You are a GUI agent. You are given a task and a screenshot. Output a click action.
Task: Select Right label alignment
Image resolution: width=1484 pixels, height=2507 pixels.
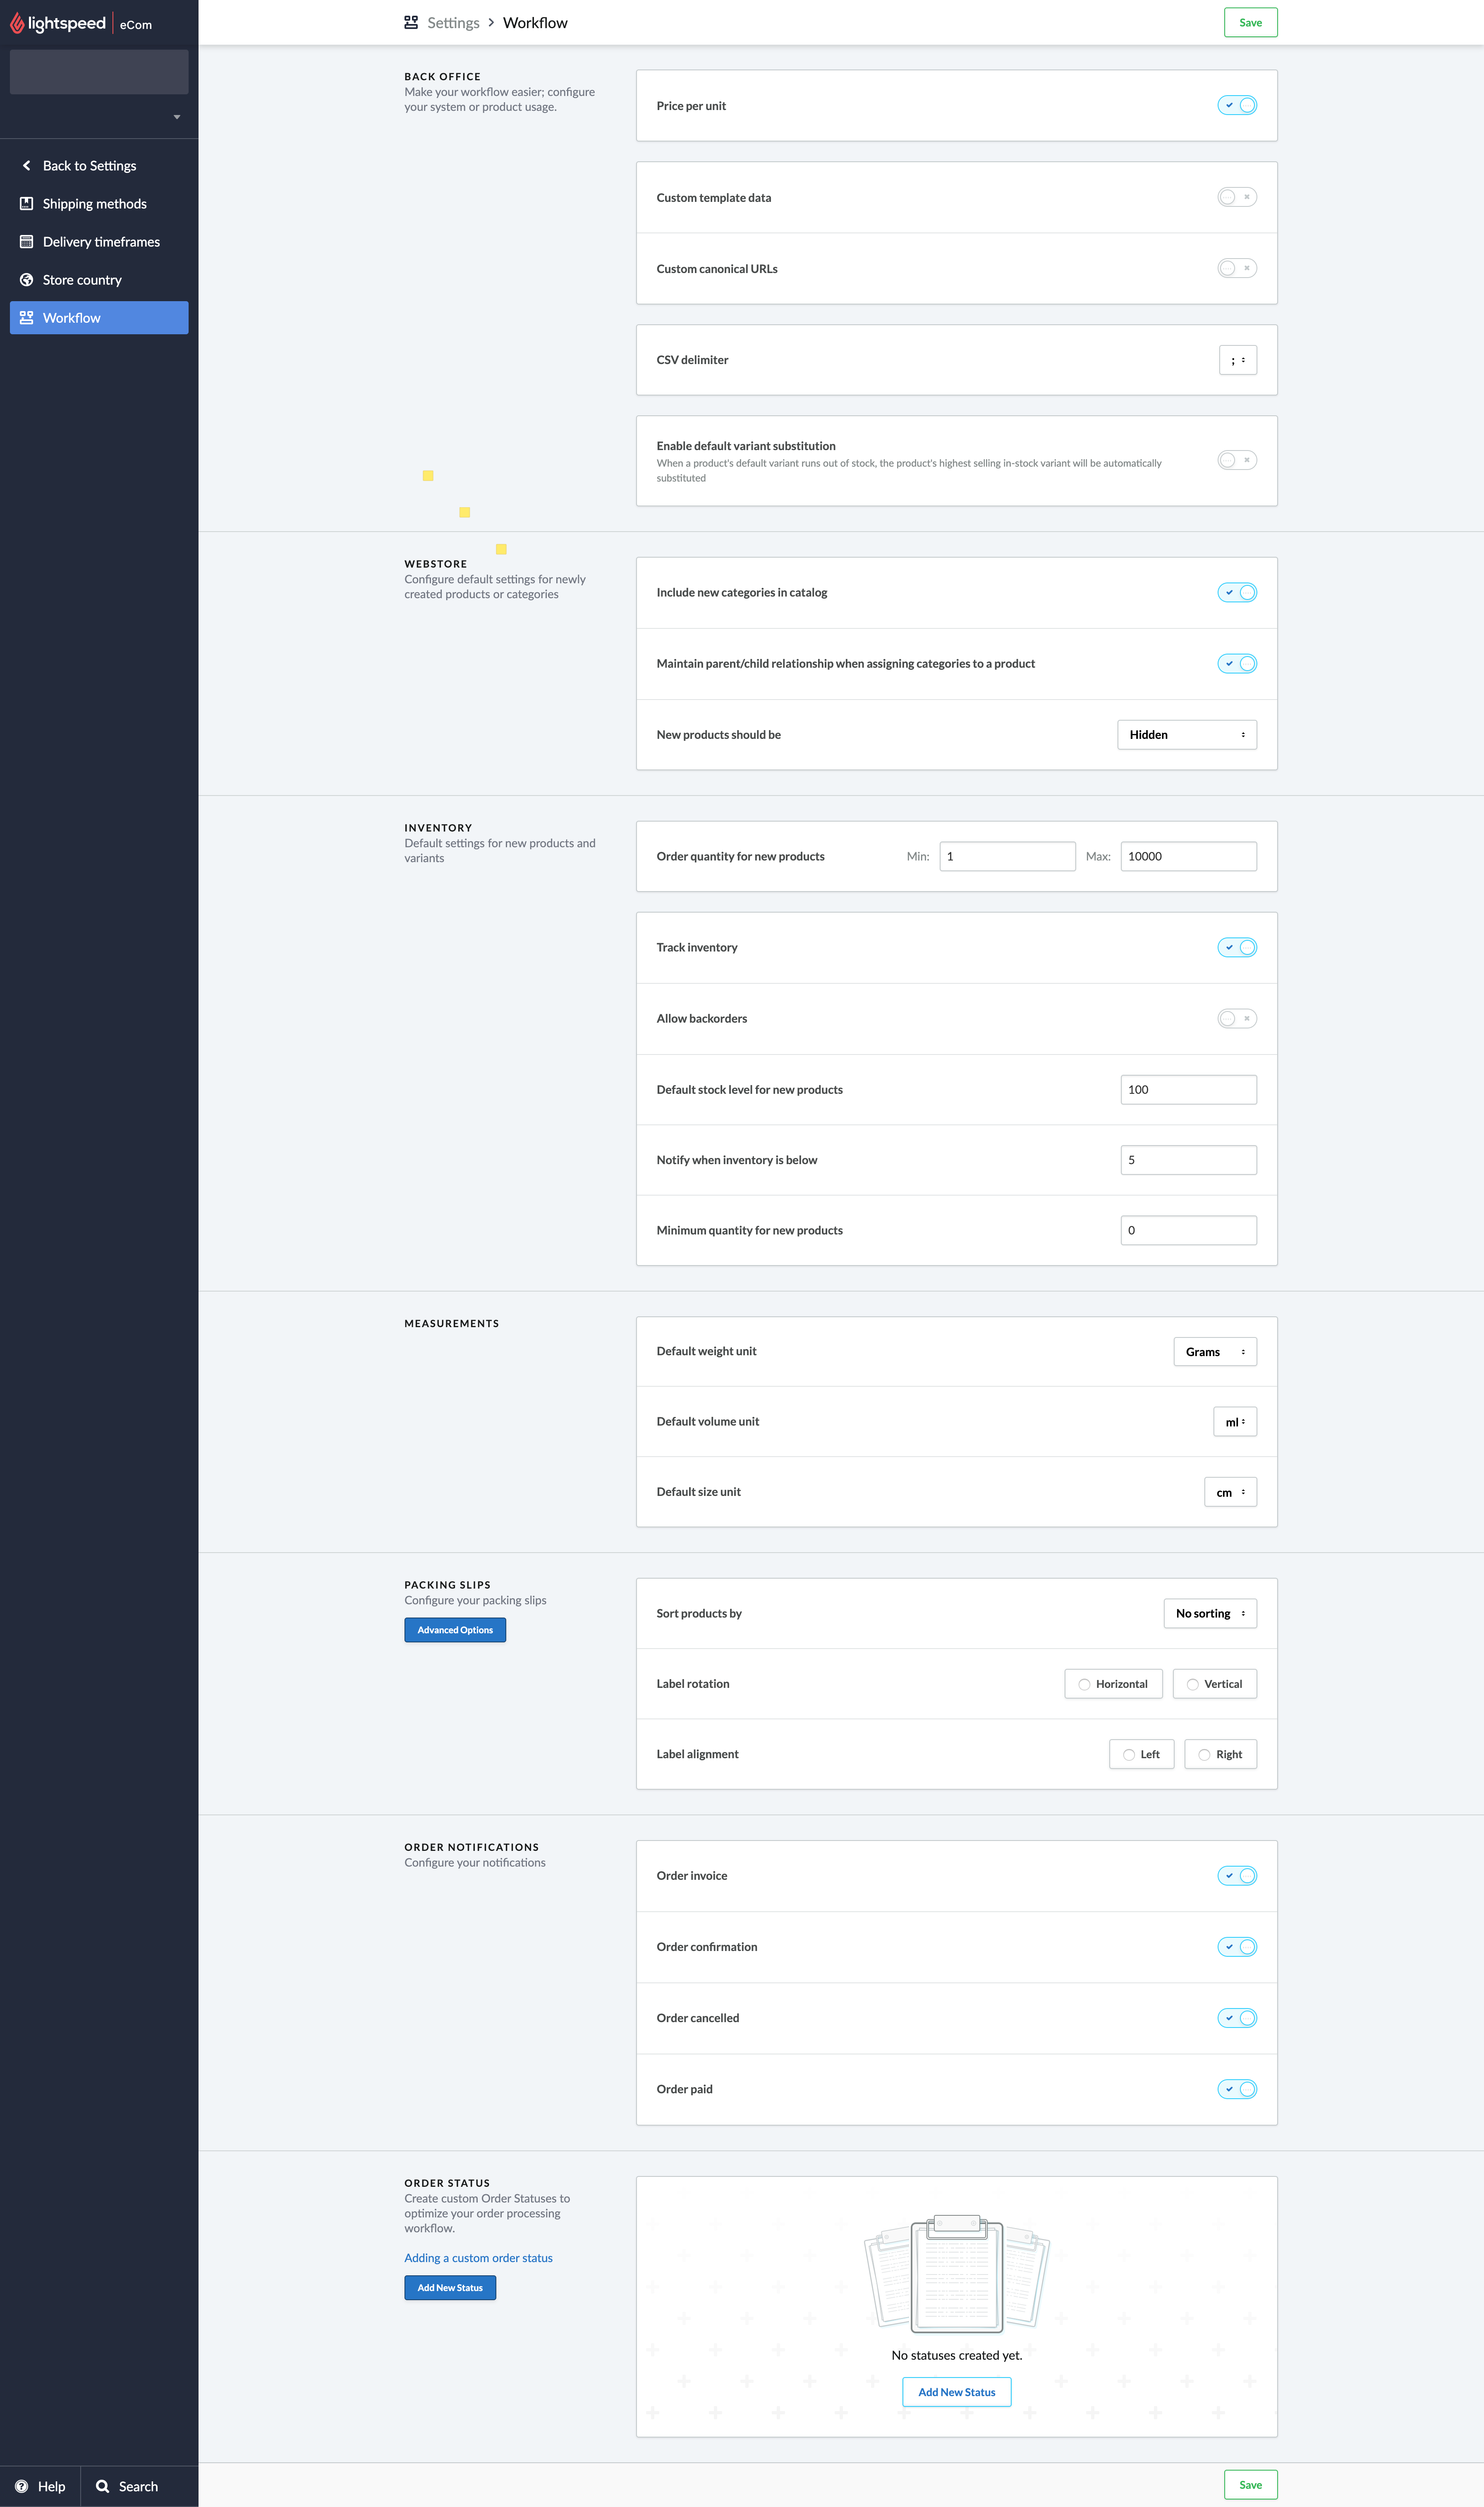tap(1220, 1754)
